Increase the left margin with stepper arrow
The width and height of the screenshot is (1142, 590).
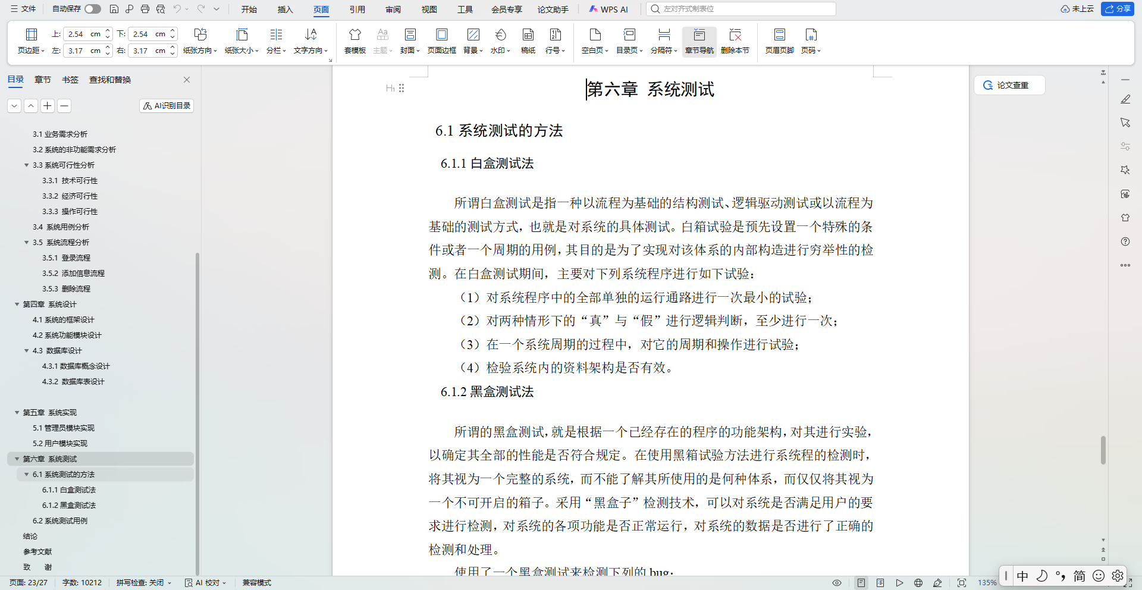(108, 47)
